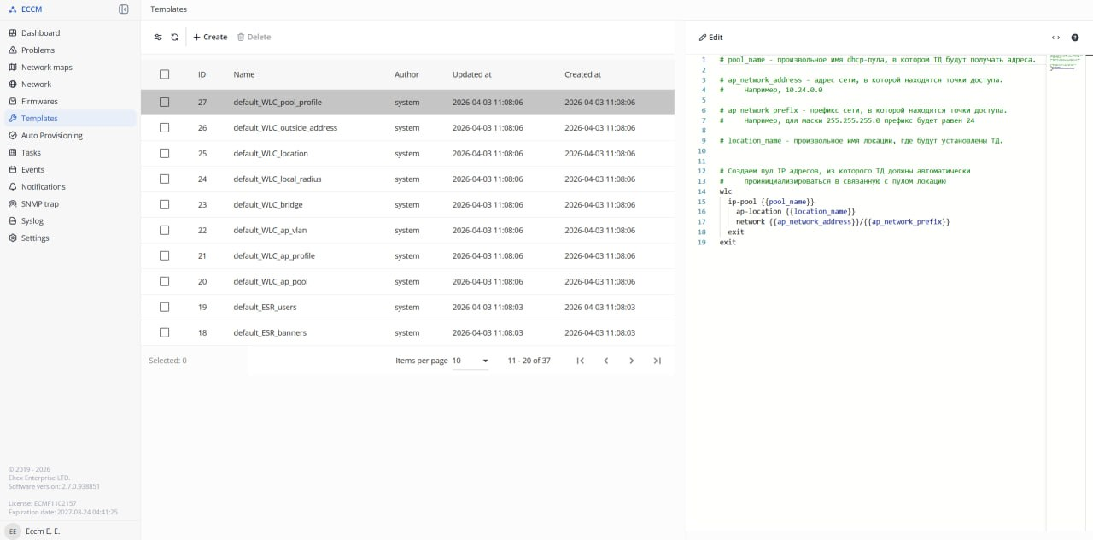Open the help question mark icon
Screen dimensions: 1093x540
coord(1075,38)
